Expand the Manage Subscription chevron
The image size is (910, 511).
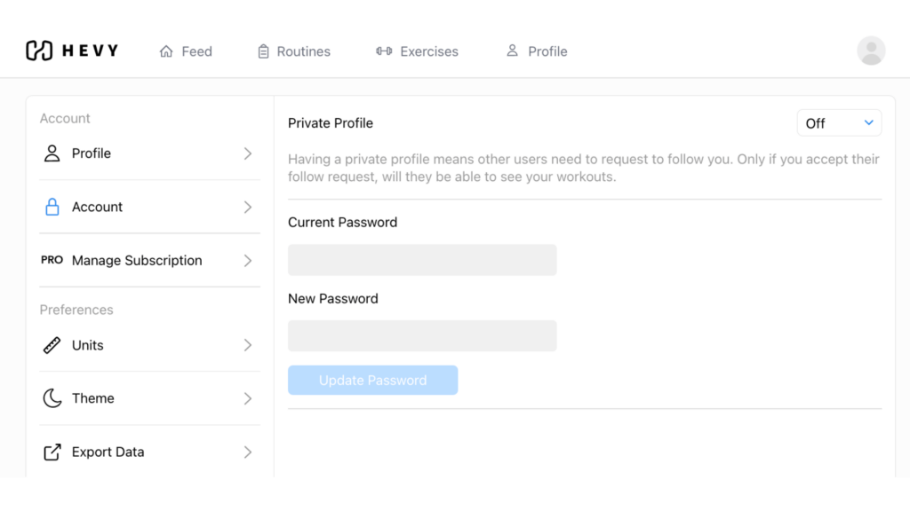click(248, 261)
